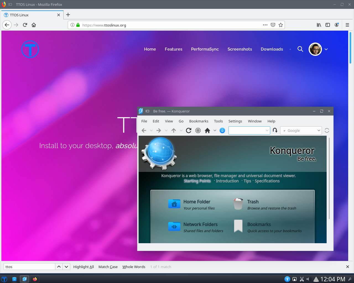Click the TTOS logo on webpage
Screen dimensions: 354x283
pos(30,49)
